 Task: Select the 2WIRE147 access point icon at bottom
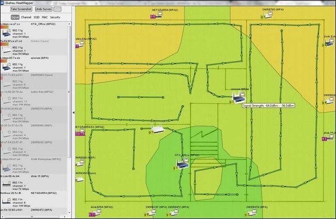152,212
